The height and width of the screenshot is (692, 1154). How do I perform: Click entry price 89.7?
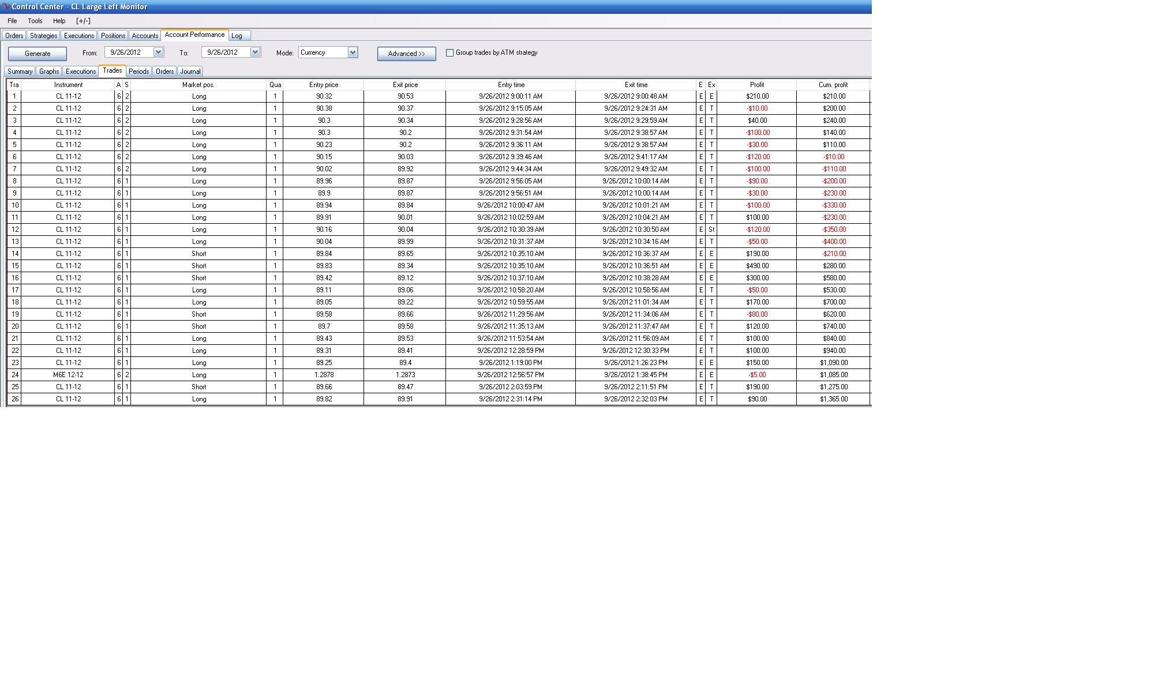324,326
